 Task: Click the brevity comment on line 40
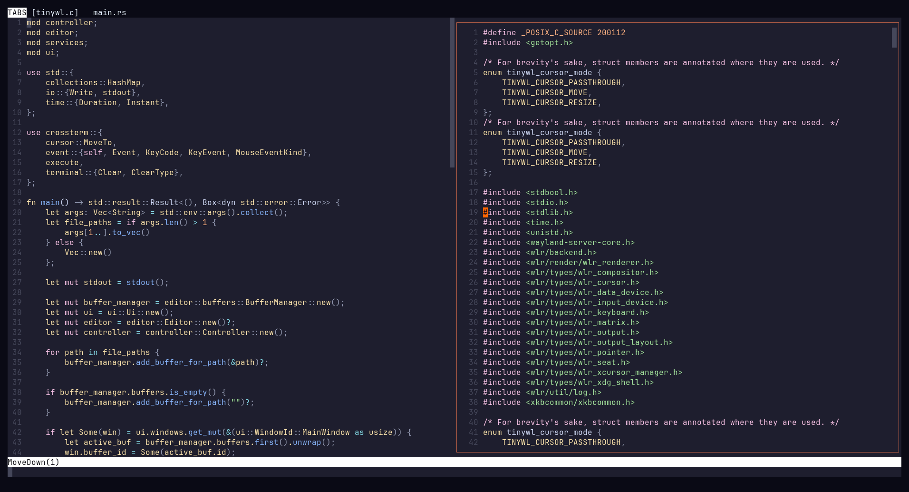[x=661, y=422]
